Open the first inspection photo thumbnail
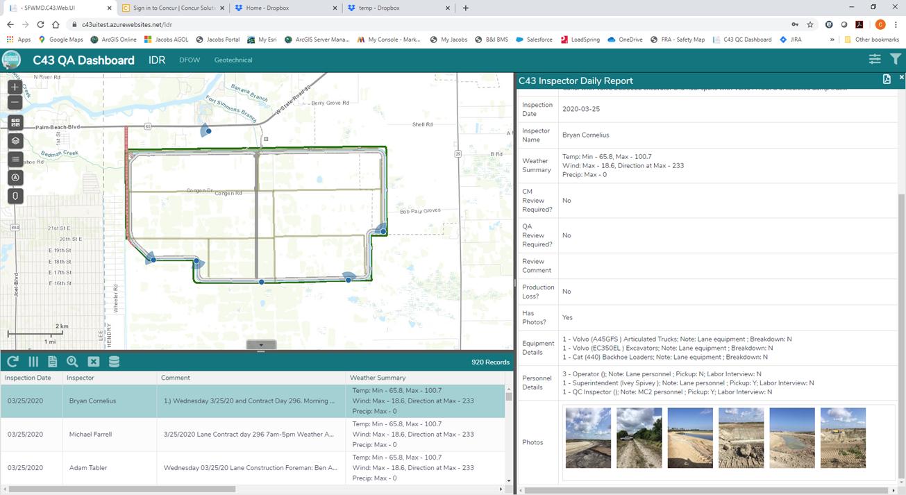 tap(588, 438)
